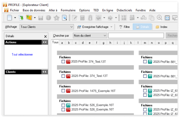Viewport: 180px width, 118px height.
Task: Expand arrow next to Enregistrer l'affichage
Action: [x=111, y=27]
